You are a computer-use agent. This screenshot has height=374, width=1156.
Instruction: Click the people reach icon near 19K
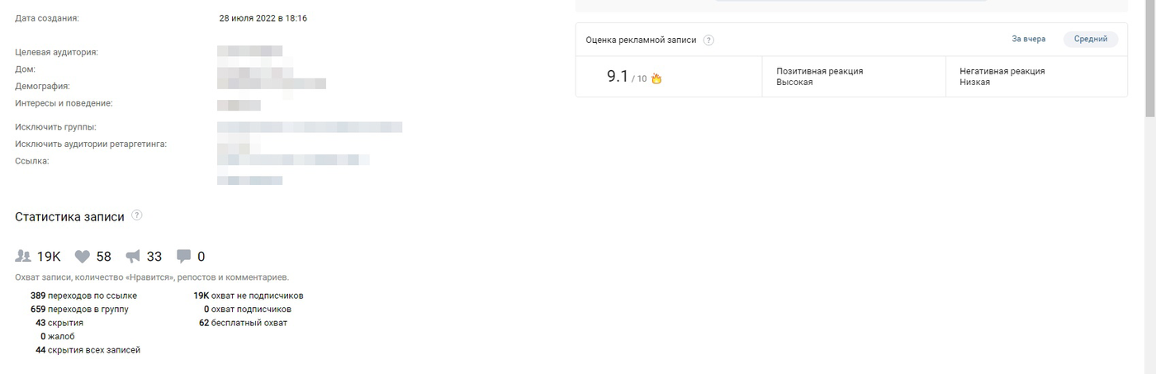23,257
